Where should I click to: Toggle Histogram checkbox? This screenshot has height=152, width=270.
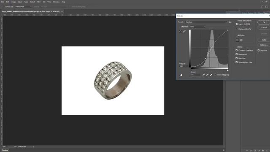(237, 54)
